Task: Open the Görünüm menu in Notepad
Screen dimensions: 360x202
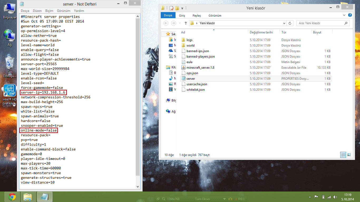Action: [64, 11]
